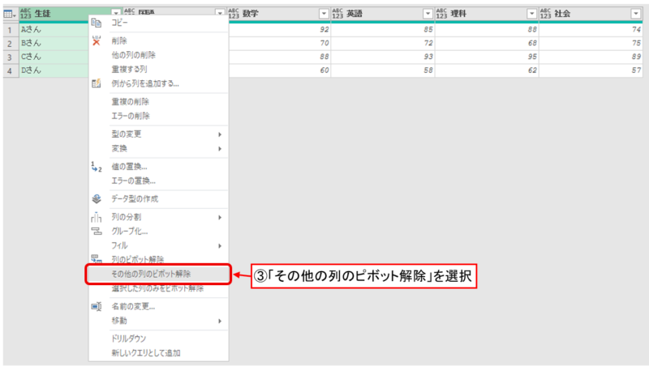Choose 他の列の削除 from context menu

click(x=144, y=55)
